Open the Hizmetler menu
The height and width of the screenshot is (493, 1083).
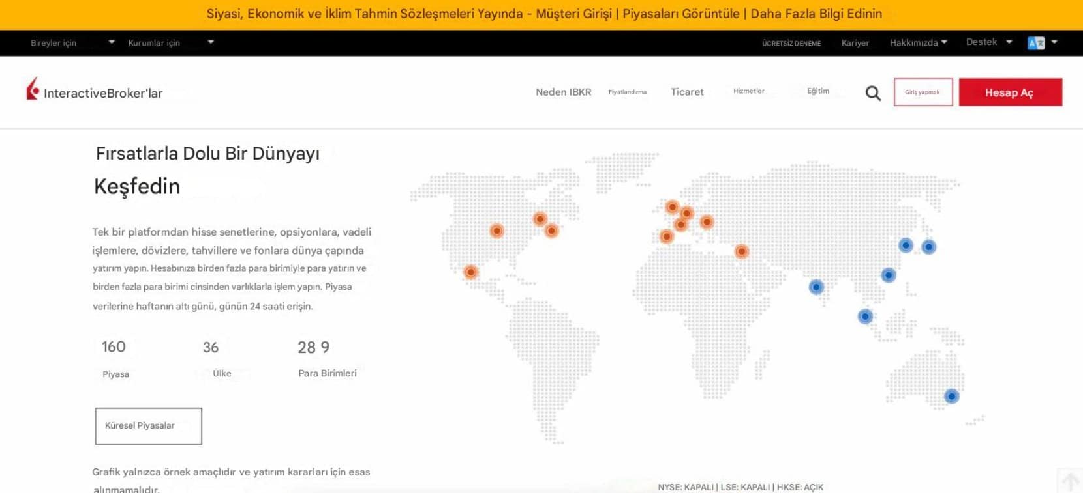point(749,91)
